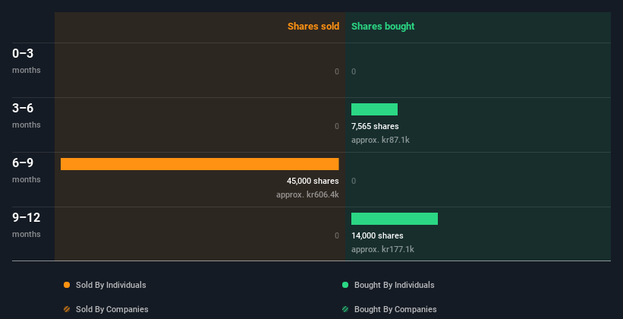Image resolution: width=623 pixels, height=319 pixels.
Task: Click the Bought By Companies legend label
Action: pyautogui.click(x=395, y=309)
